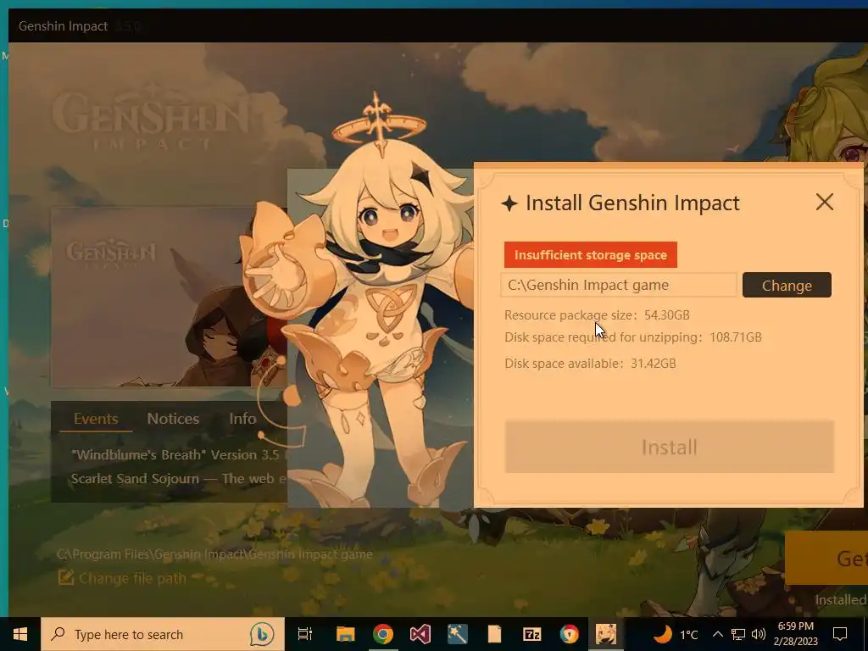This screenshot has width=868, height=651.
Task: Click the install path field C:\Genshin Impact game
Action: (619, 285)
